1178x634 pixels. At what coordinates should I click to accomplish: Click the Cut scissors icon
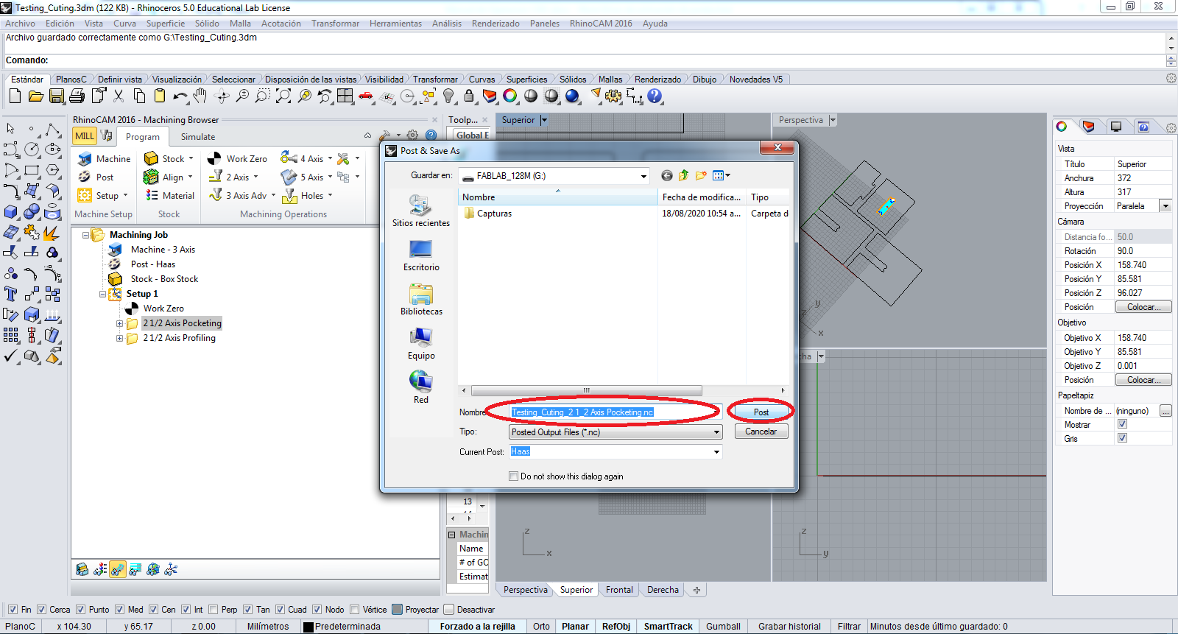click(119, 96)
